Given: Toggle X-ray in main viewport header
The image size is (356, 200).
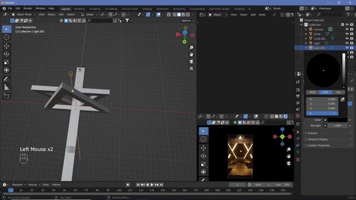Looking at the screenshot, I should 169,14.
